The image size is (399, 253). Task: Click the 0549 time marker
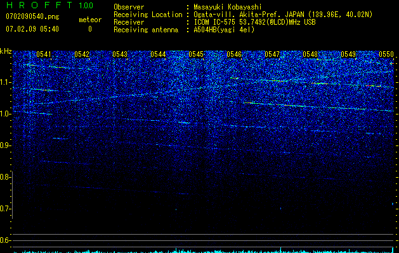coord(348,54)
